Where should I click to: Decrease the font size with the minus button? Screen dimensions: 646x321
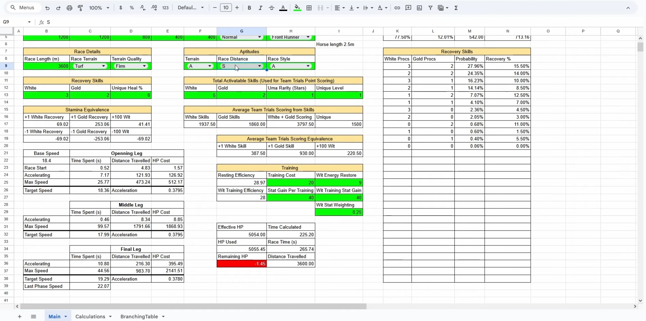pyautogui.click(x=215, y=8)
